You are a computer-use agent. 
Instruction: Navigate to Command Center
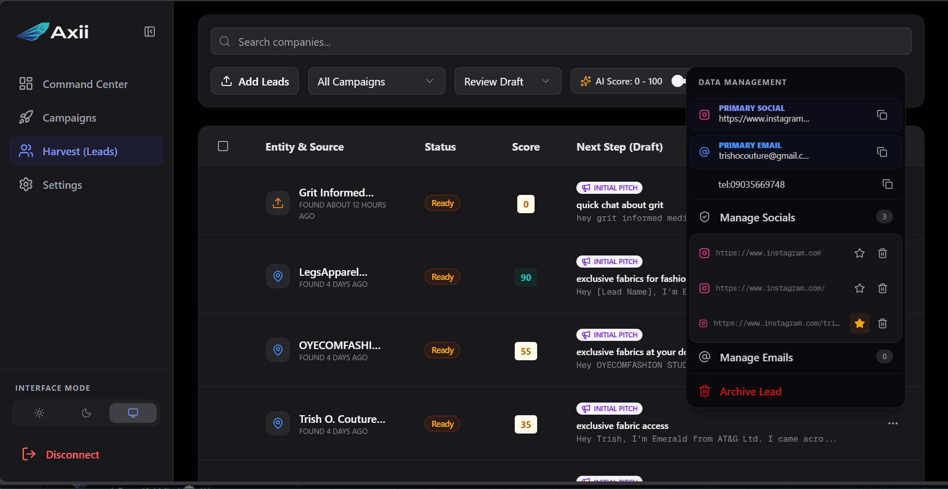coord(85,84)
